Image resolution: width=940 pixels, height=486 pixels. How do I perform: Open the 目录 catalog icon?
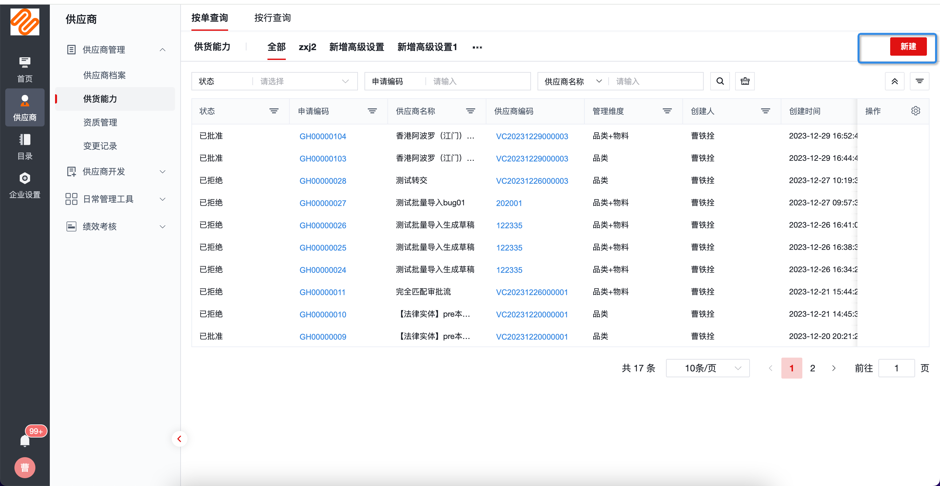click(x=25, y=147)
